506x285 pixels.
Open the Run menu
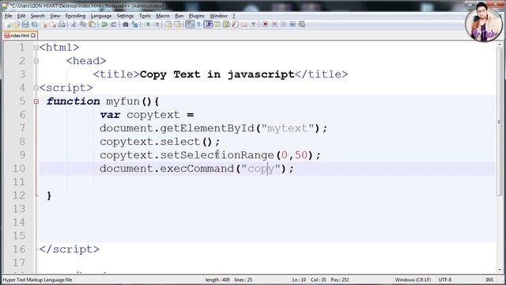pos(179,16)
